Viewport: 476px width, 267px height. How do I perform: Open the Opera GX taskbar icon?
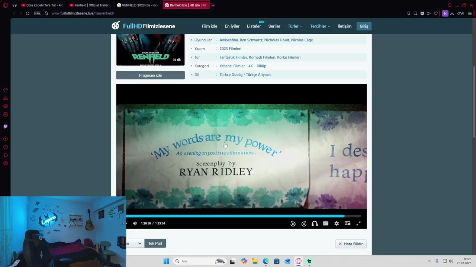click(299, 261)
